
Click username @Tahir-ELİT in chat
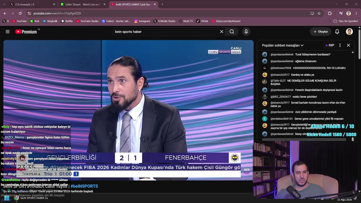(278, 81)
